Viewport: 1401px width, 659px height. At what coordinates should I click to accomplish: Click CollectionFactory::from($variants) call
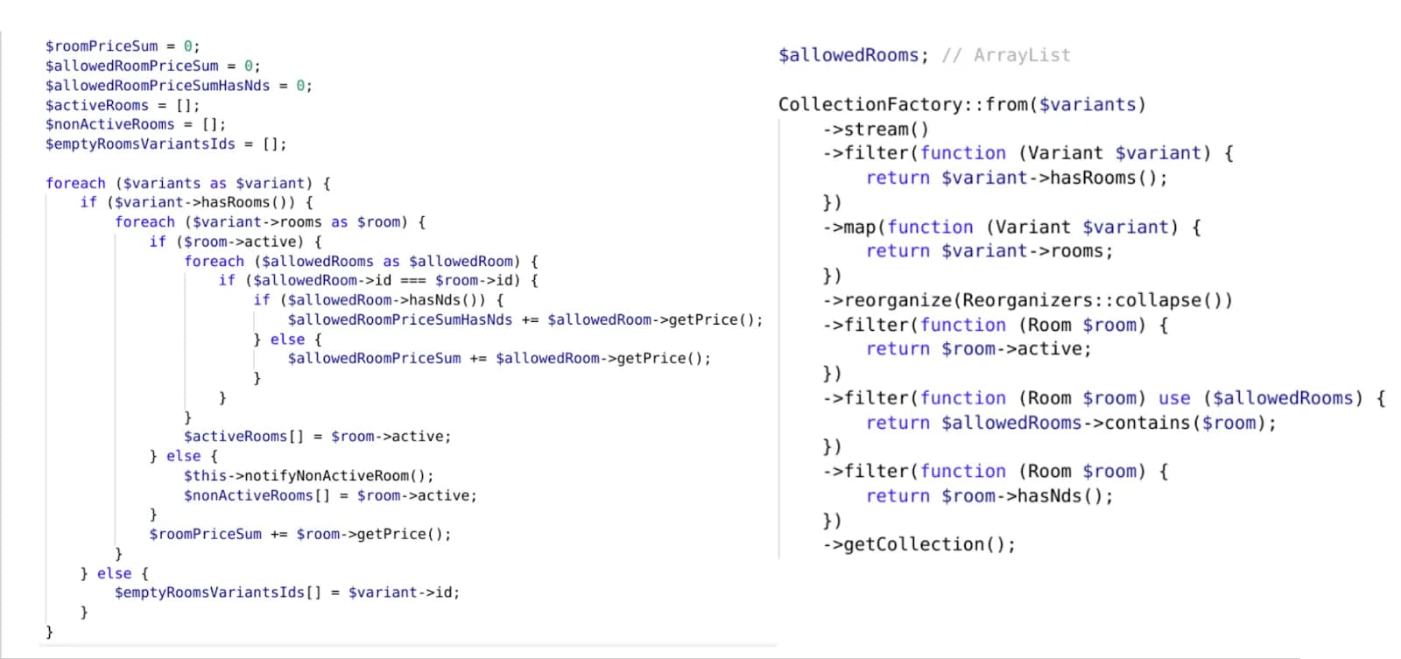pos(962,104)
